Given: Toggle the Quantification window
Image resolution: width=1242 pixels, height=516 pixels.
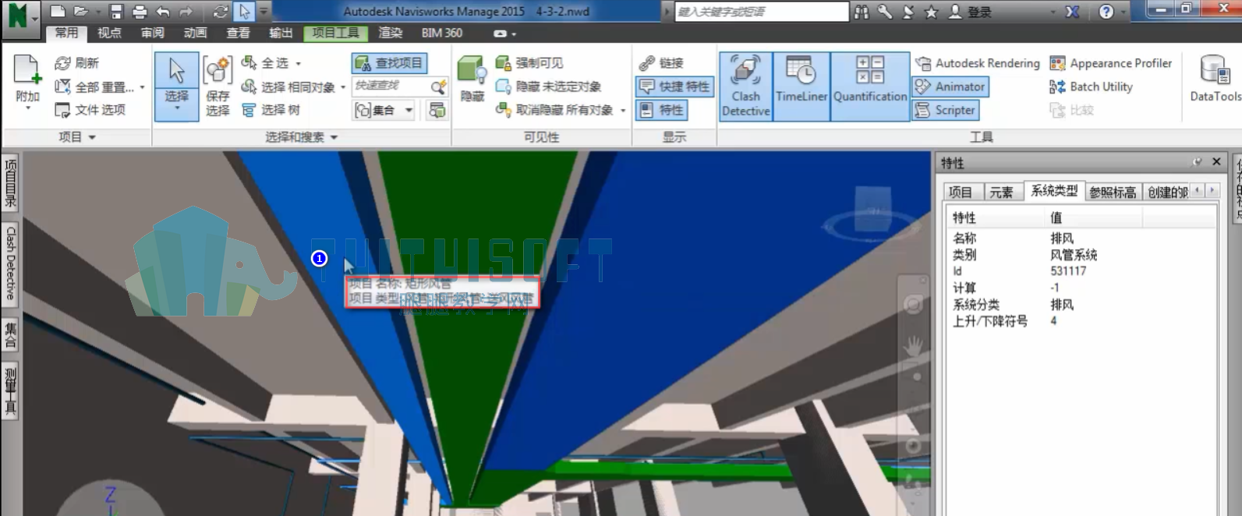Looking at the screenshot, I should pos(870,86).
